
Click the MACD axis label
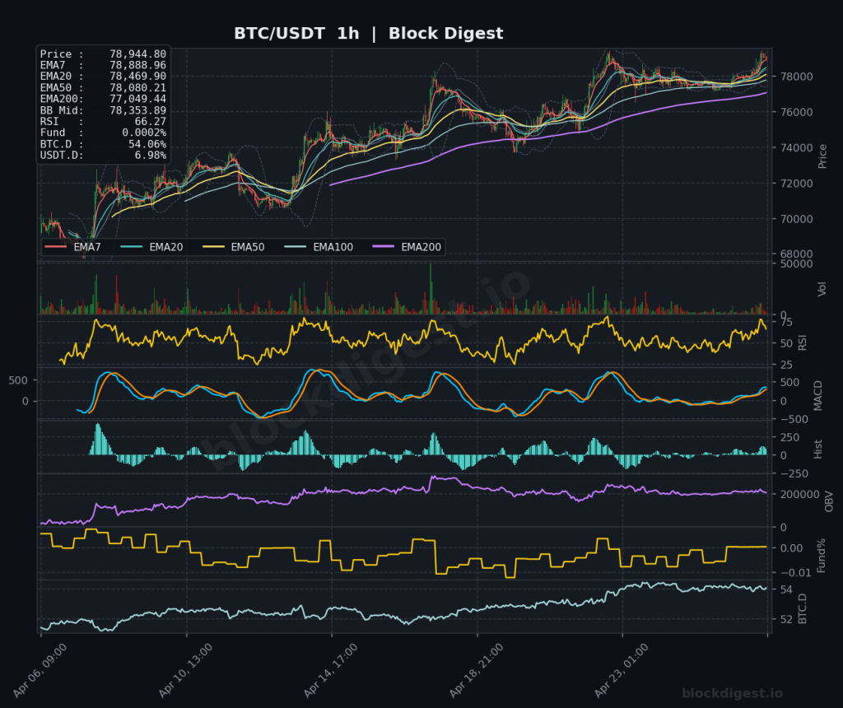[x=817, y=396]
